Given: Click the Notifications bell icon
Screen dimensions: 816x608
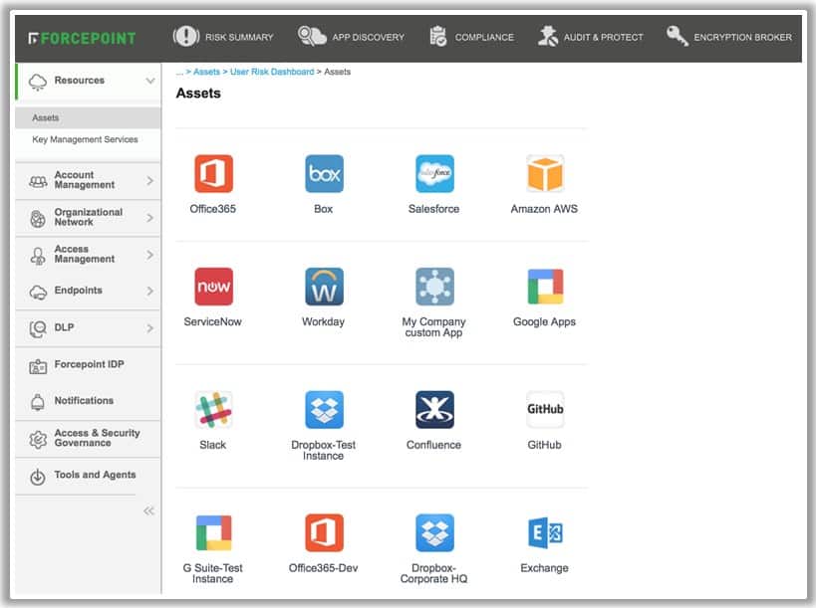Looking at the screenshot, I should (x=38, y=402).
